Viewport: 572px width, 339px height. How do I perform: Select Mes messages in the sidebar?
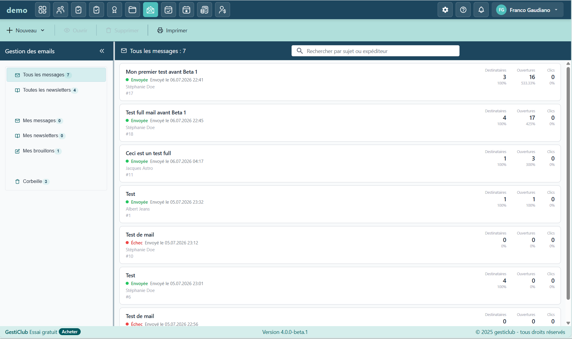click(56, 121)
